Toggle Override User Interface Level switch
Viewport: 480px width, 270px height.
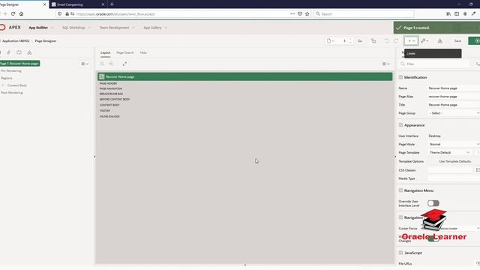[433, 203]
